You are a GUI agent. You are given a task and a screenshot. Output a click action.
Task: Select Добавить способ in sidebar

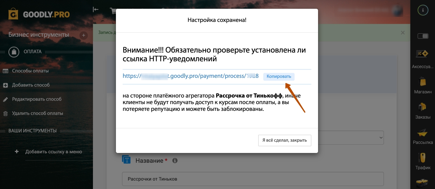click(x=31, y=85)
